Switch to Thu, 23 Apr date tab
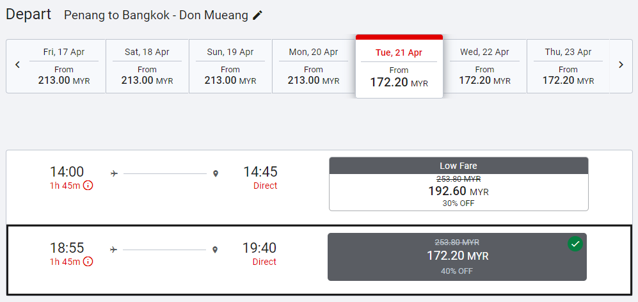 pyautogui.click(x=568, y=67)
